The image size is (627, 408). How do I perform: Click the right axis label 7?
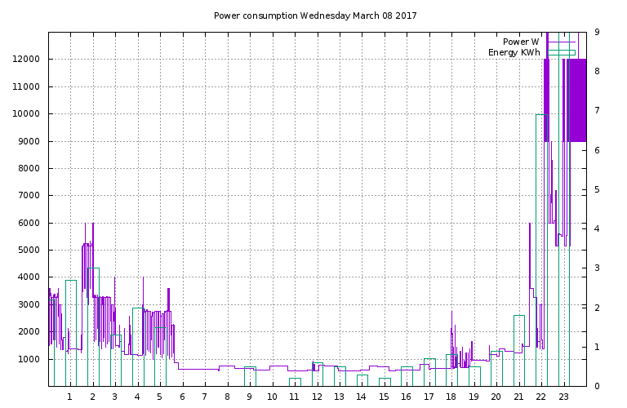click(x=597, y=110)
